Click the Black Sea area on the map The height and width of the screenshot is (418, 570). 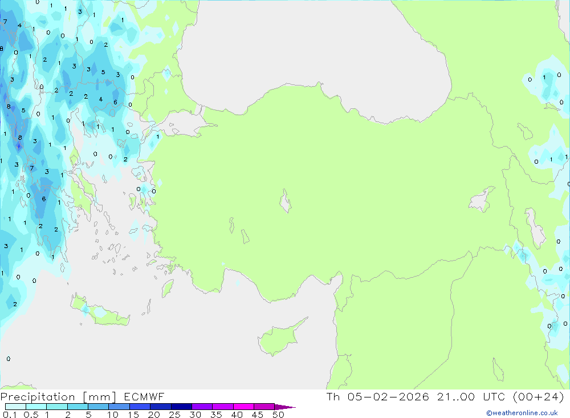[x=312, y=55]
